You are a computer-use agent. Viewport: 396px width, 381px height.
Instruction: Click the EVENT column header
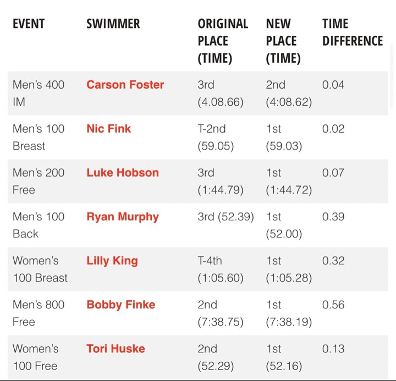pyautogui.click(x=29, y=24)
